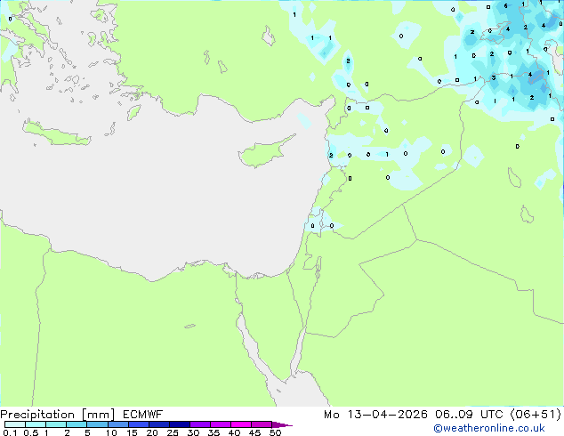Select the 25–30 mm dark navy swatch

coord(180,424)
